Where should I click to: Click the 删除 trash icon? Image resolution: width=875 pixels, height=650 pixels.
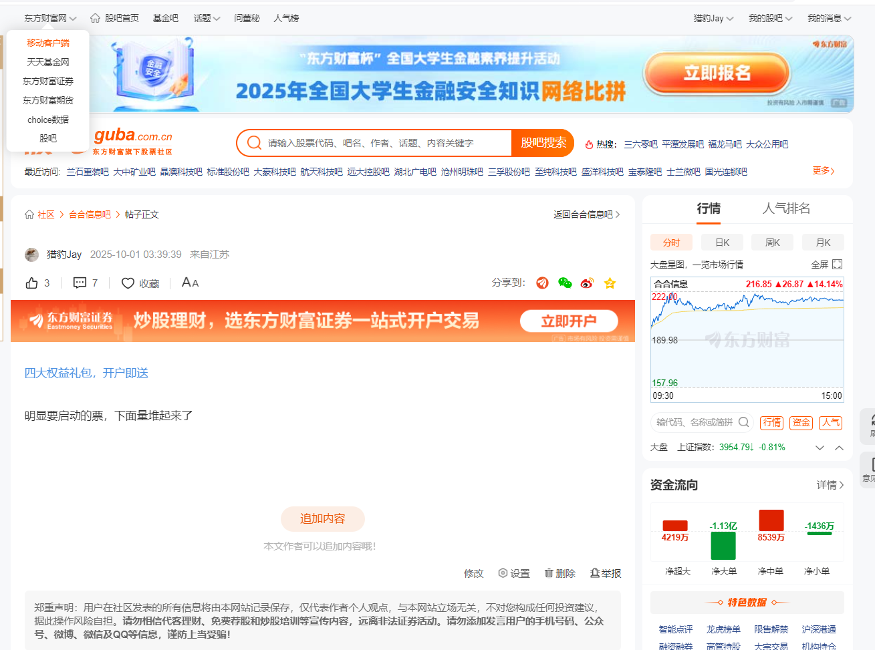(549, 573)
